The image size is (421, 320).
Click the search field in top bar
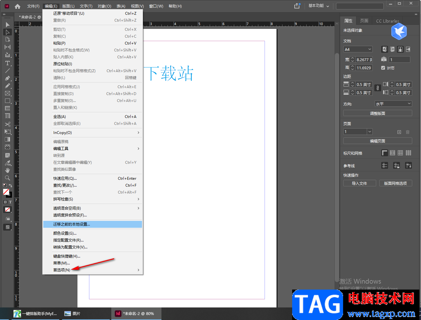point(360,6)
